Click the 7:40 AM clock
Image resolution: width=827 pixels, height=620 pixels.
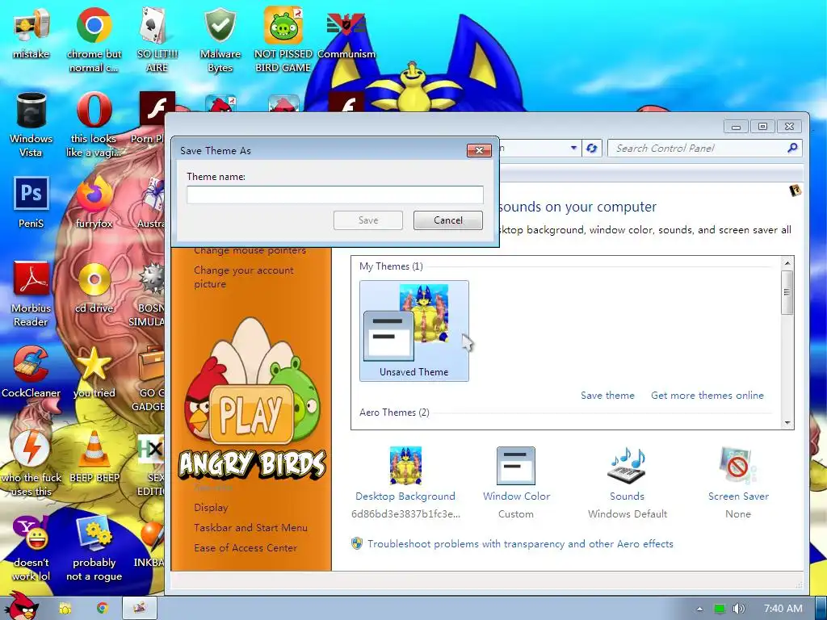coord(783,609)
